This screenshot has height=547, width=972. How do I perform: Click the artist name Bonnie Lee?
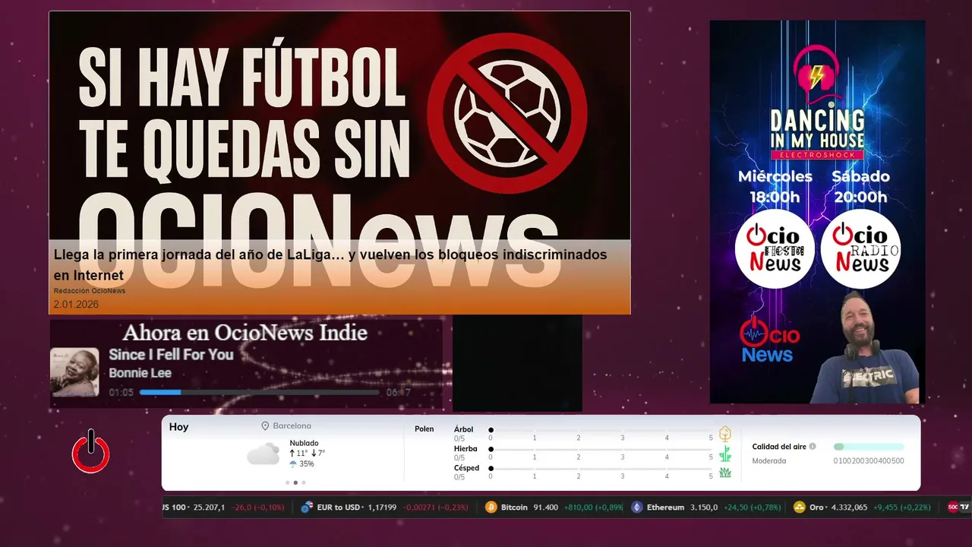tap(140, 373)
